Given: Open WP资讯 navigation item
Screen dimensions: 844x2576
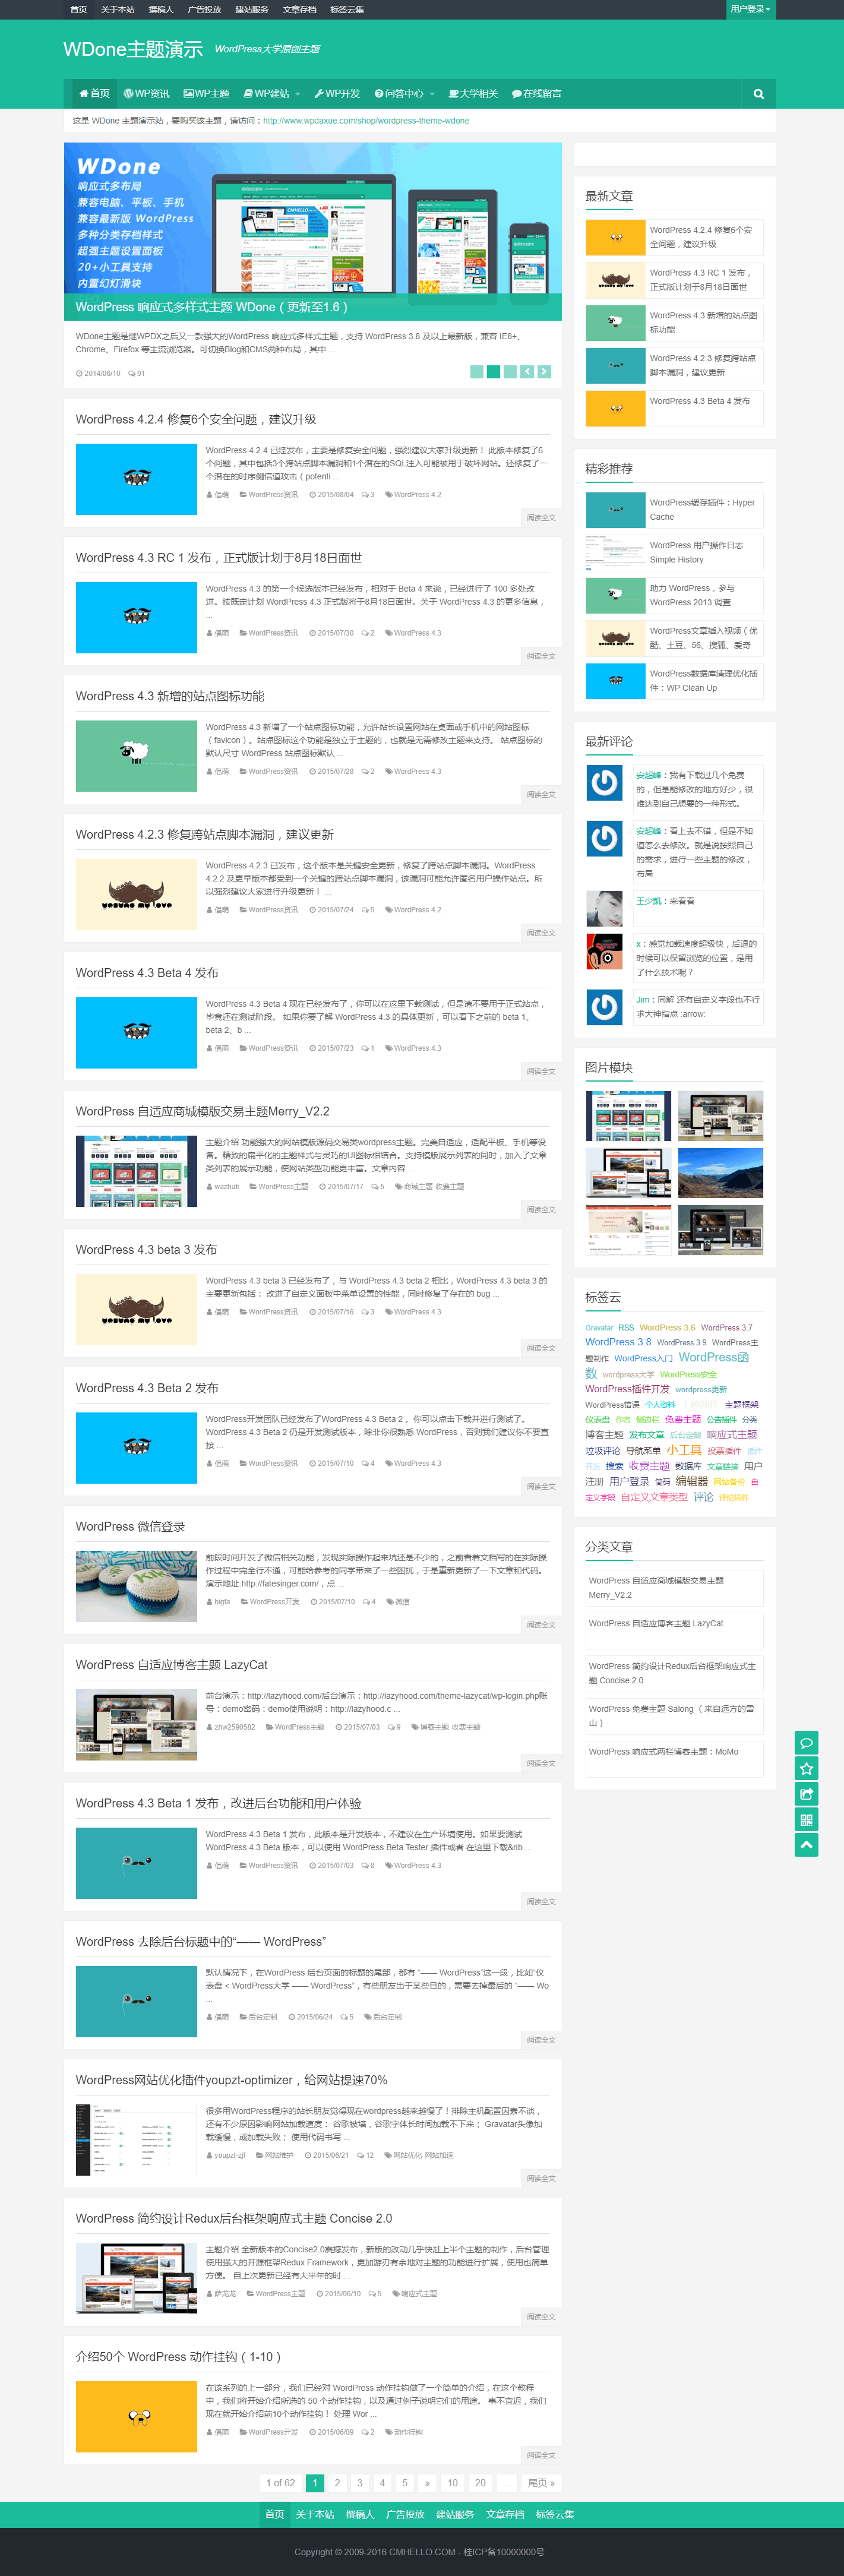Looking at the screenshot, I should click(x=146, y=94).
